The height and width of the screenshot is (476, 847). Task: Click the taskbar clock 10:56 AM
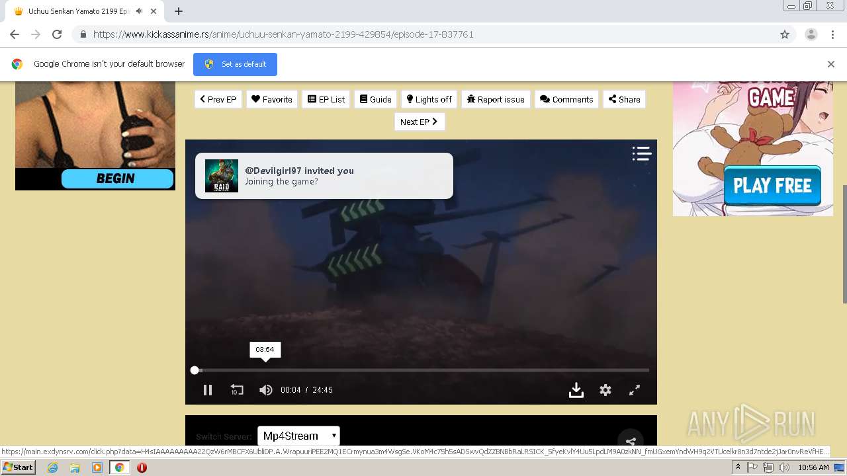[x=813, y=467]
